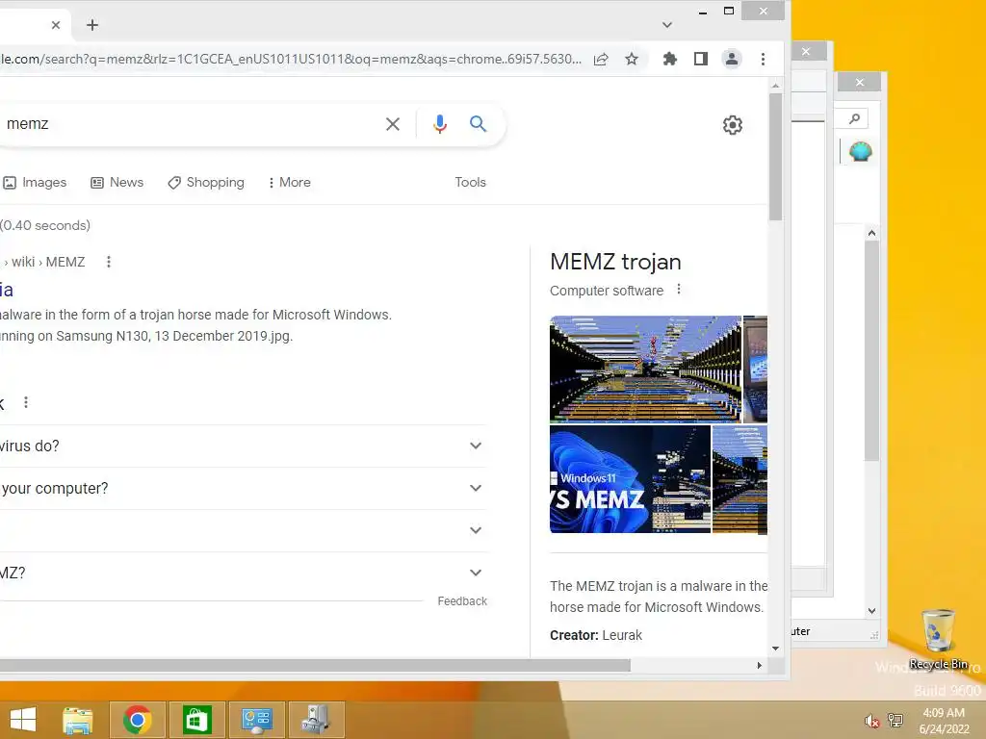Switch to the Shopping results tab
The width and height of the screenshot is (986, 739).
(206, 182)
